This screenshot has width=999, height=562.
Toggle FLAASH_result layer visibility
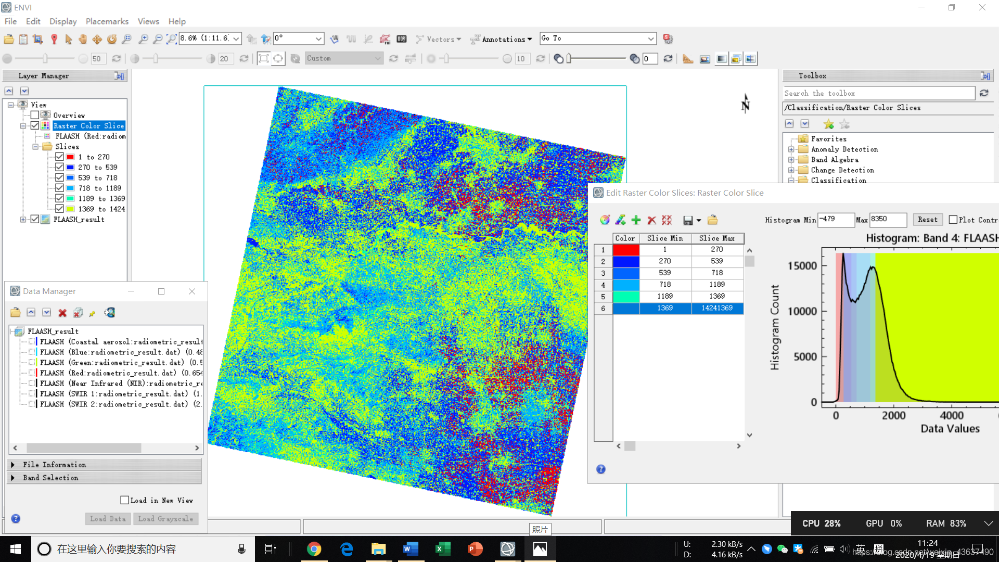[x=35, y=219]
